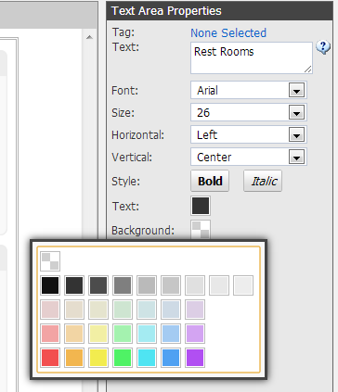The height and width of the screenshot is (392, 338).
Task: Pick the palest mint-green swatch
Action: coord(123,310)
